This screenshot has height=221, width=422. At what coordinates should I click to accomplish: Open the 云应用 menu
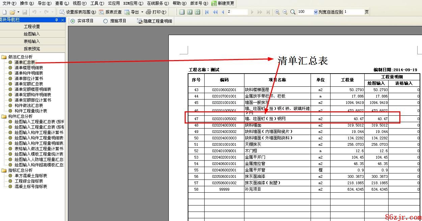point(114,3)
